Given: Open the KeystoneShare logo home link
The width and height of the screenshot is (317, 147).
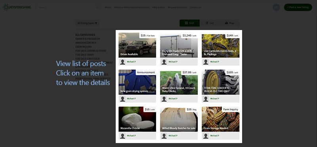Looking at the screenshot, I should pos(17,7).
